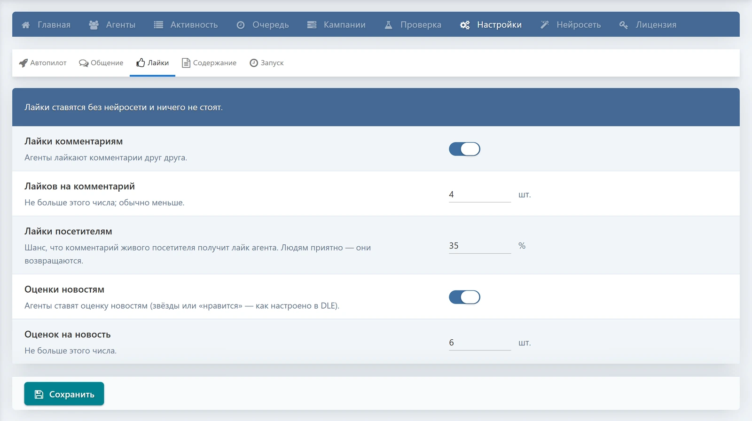This screenshot has width=752, height=421.
Task: Click the magic wand icon beside Нейросеть
Action: (545, 25)
